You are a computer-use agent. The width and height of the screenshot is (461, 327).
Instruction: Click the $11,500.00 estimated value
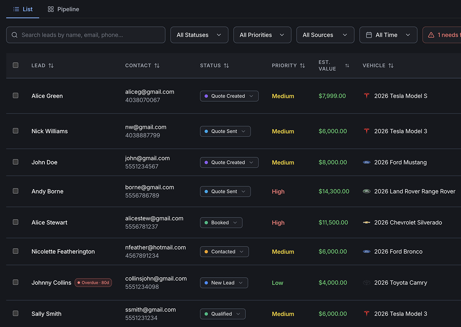(333, 222)
